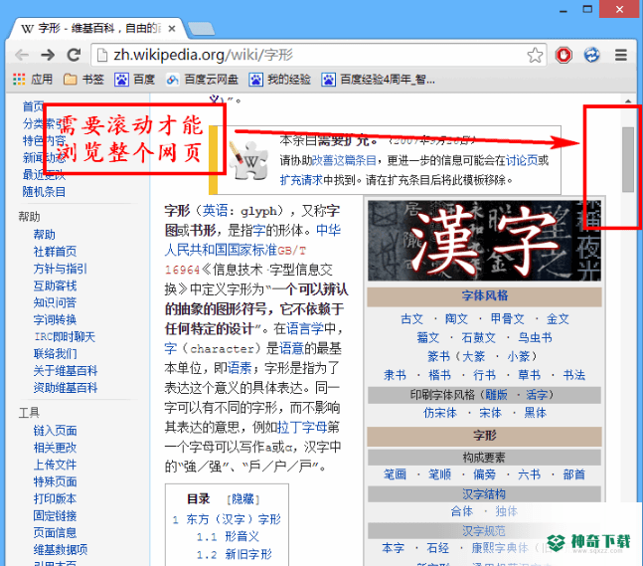Image resolution: width=643 pixels, height=566 pixels.
Task: Open the 改善这篇条目 link in notice
Action: pyautogui.click(x=344, y=160)
